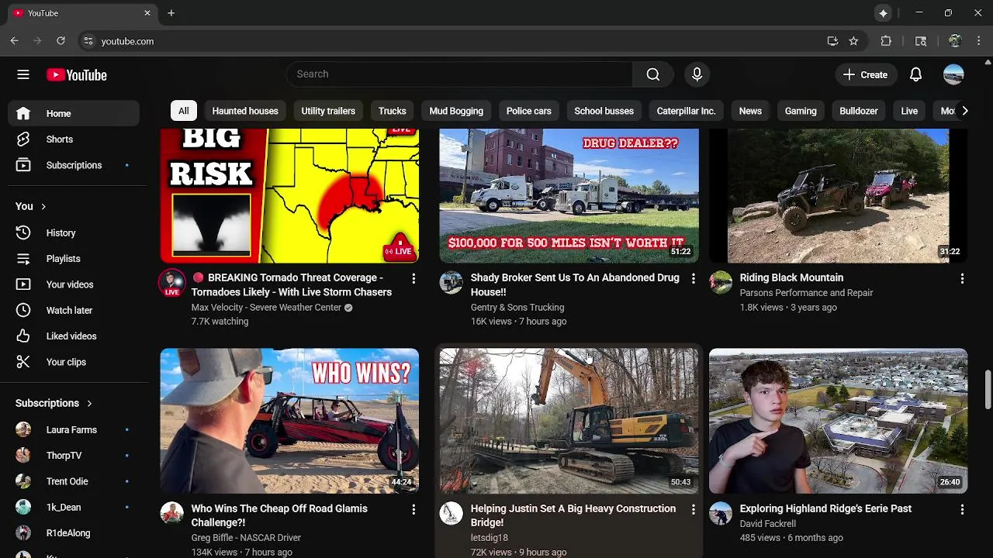Reload the page in browser toolbar

61,41
